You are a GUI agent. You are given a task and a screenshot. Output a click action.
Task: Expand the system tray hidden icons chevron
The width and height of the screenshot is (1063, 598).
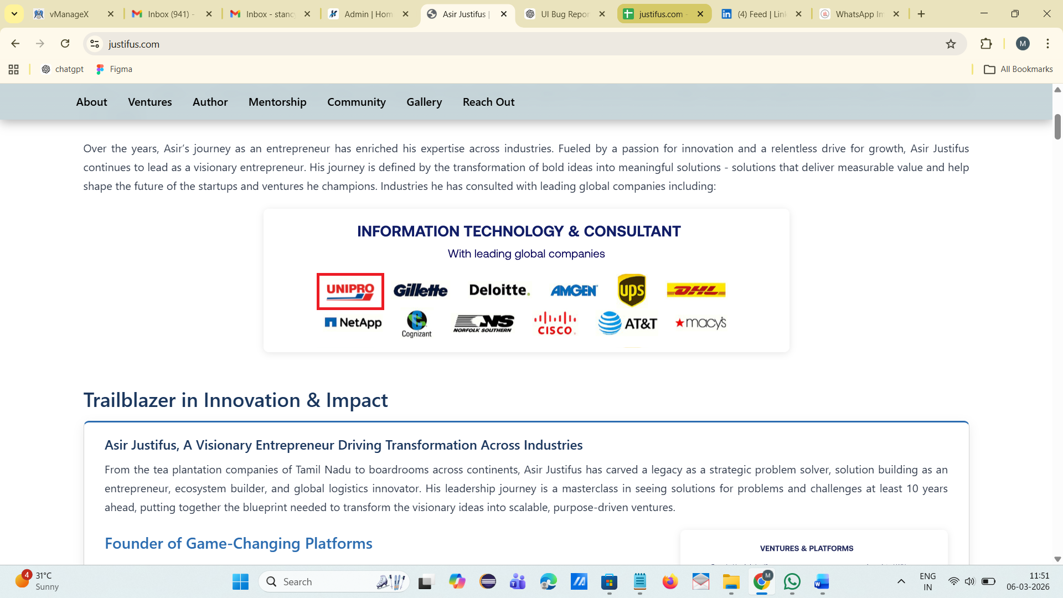tap(901, 581)
